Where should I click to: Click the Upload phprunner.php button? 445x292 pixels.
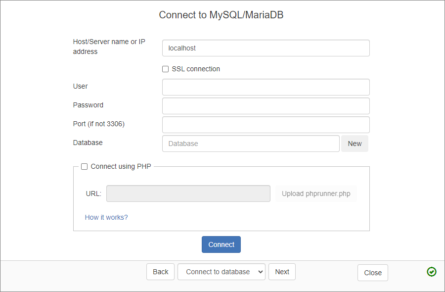316,194
